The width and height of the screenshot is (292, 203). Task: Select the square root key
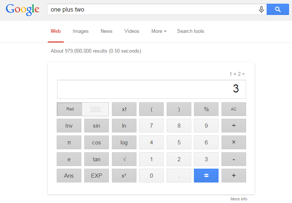pos(124,159)
